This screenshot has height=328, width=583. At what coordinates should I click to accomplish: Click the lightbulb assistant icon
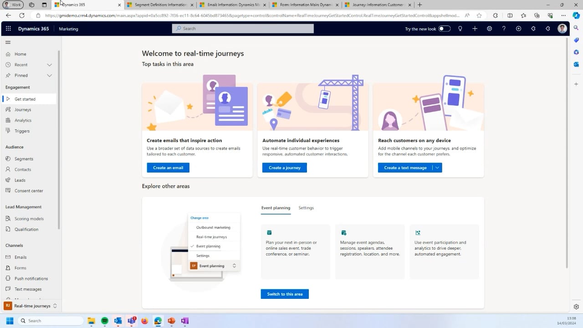pos(460,29)
